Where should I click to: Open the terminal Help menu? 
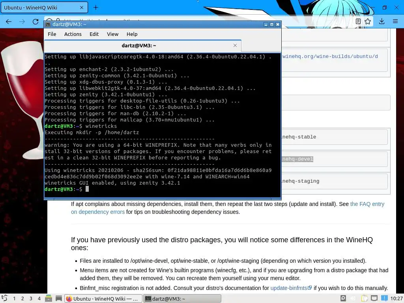point(132,34)
